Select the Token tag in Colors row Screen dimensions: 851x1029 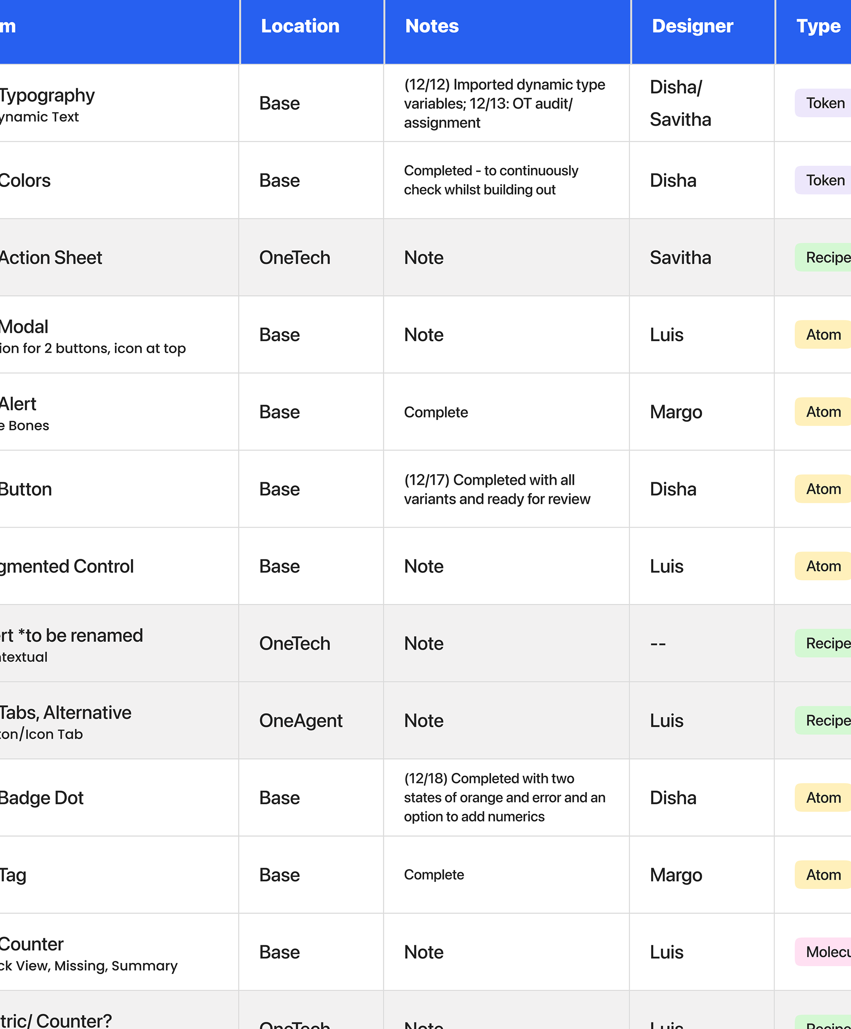(x=825, y=180)
